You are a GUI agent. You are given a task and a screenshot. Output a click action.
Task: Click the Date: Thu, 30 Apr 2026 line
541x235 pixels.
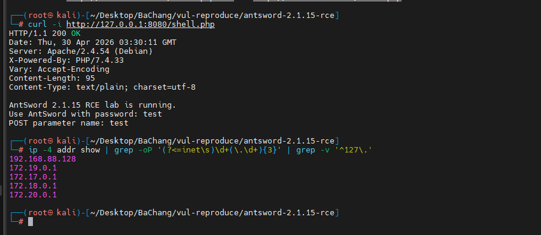click(x=93, y=42)
